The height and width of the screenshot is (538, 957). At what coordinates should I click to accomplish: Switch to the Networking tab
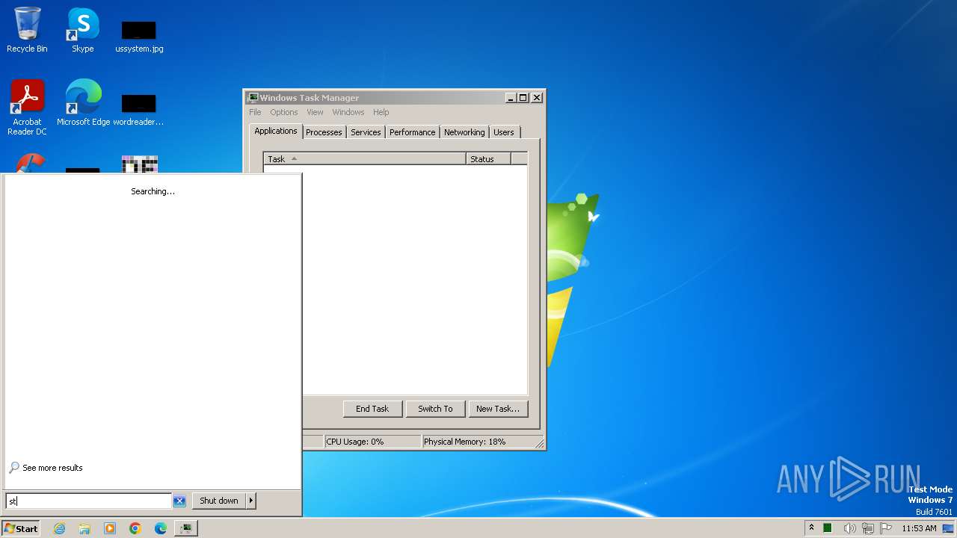point(464,132)
